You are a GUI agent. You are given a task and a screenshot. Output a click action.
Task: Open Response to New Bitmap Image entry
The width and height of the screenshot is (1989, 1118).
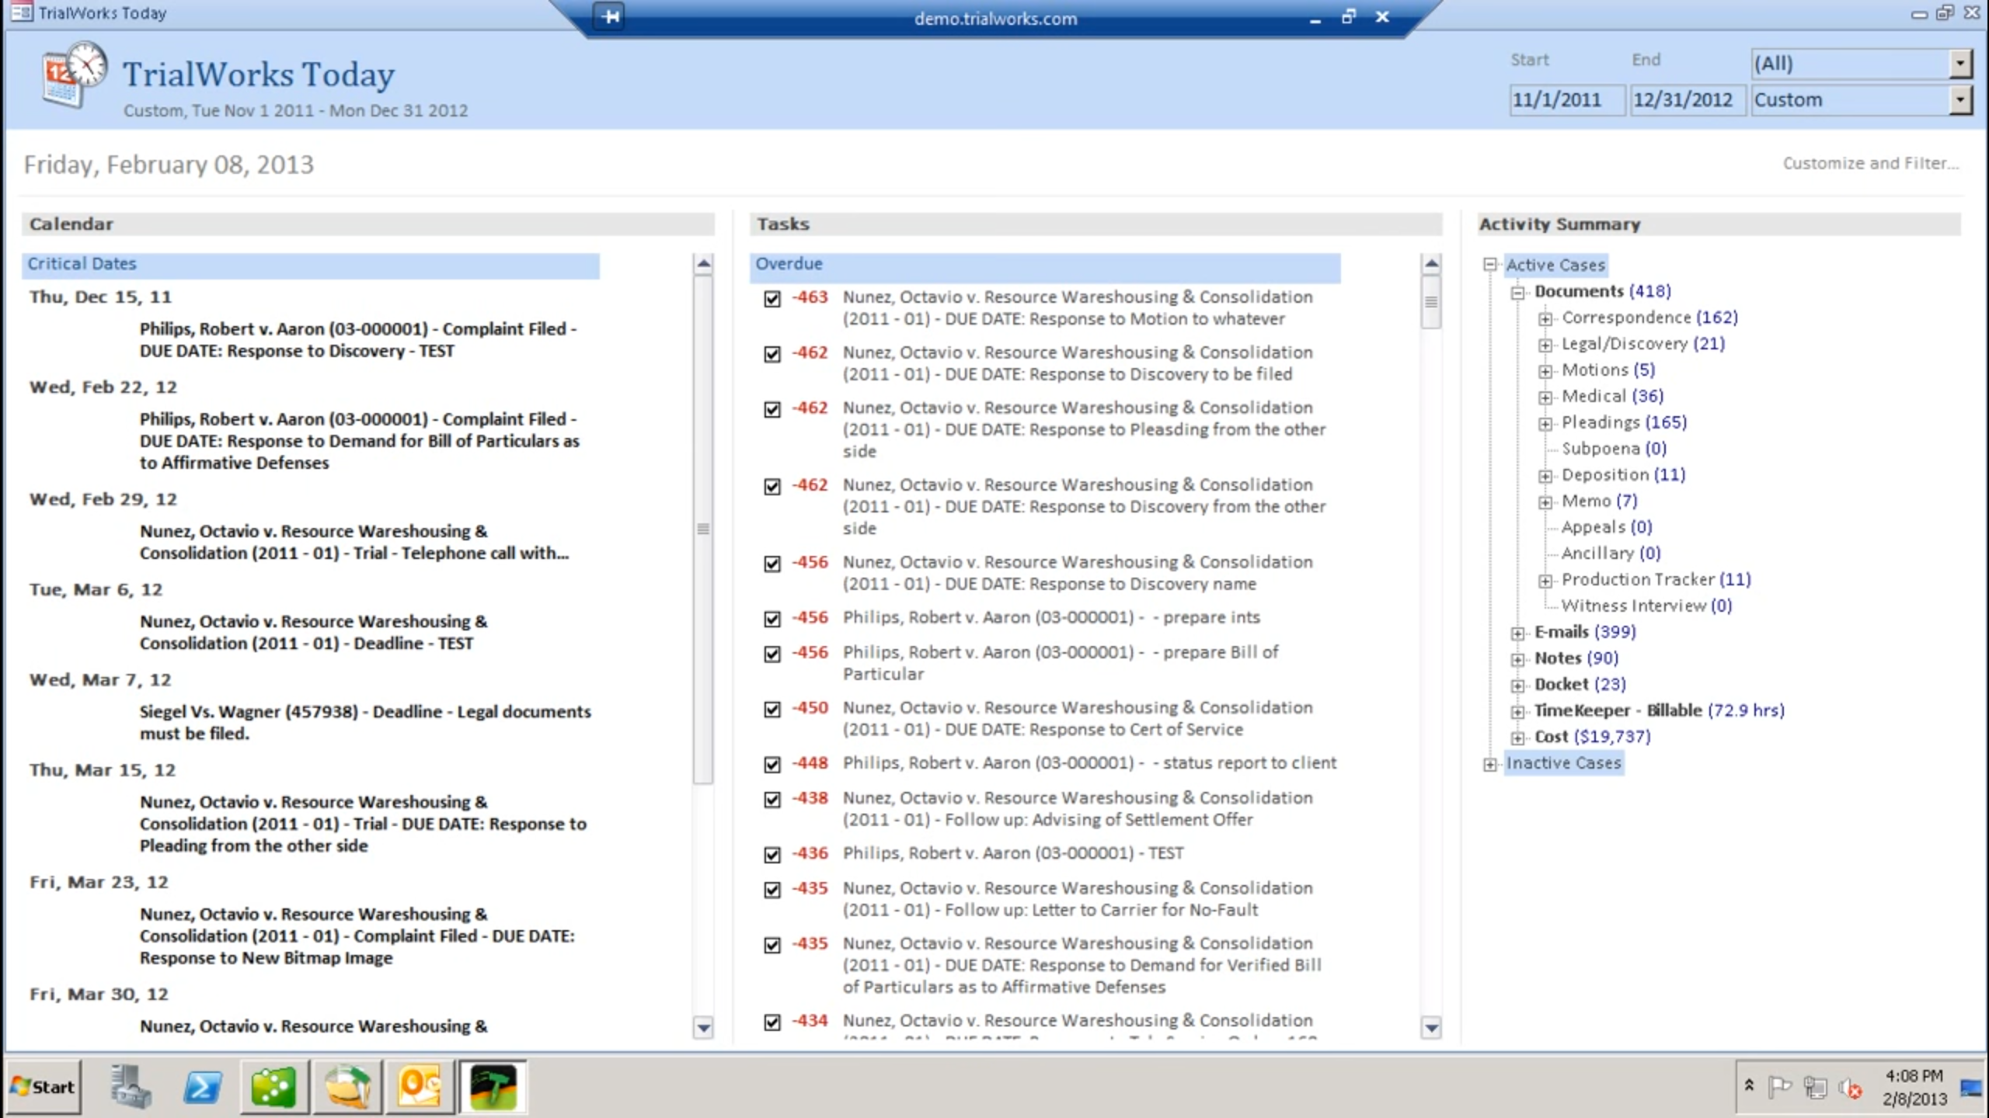click(357, 936)
